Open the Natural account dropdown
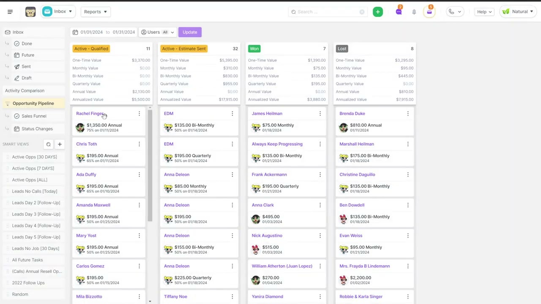541x304 pixels. point(517,12)
